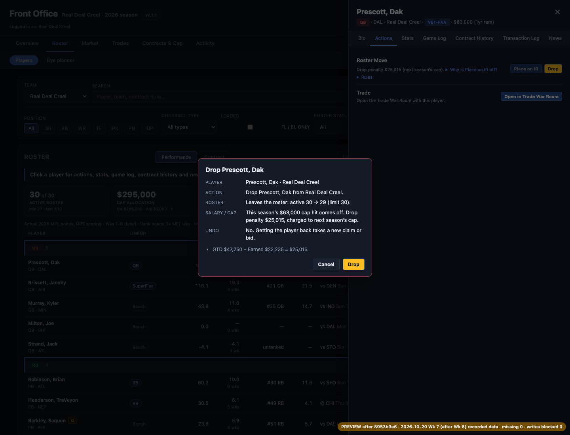Click the '$295,000' cap allocation value
570x435 pixels.
[136, 195]
